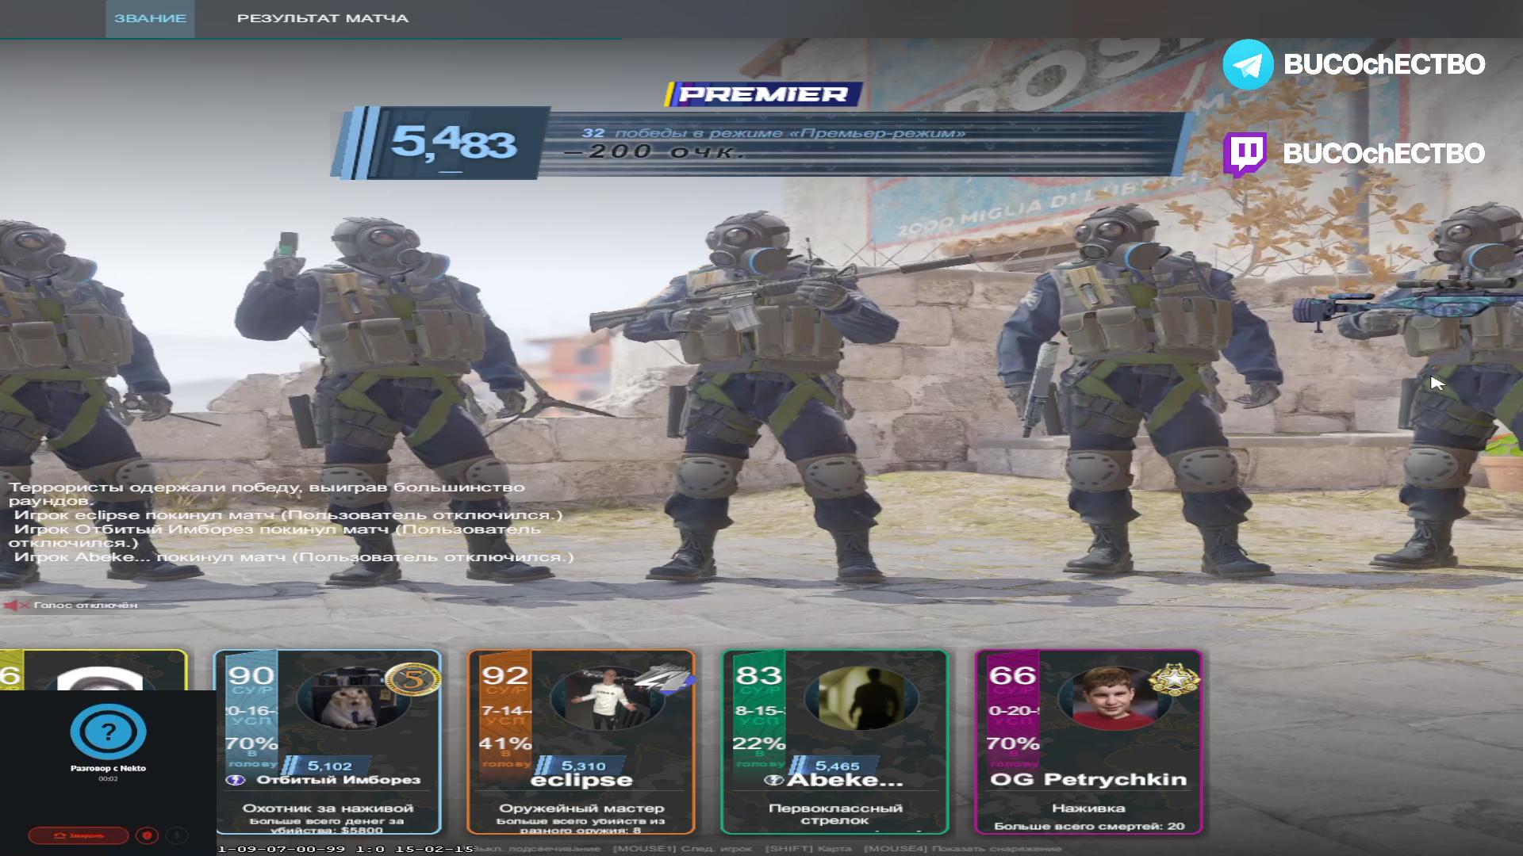Click the Наживка accolade title

click(x=1088, y=808)
